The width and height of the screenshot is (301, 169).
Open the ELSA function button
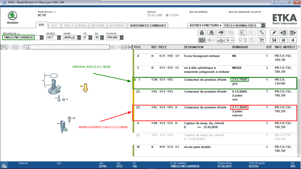click(242, 33)
